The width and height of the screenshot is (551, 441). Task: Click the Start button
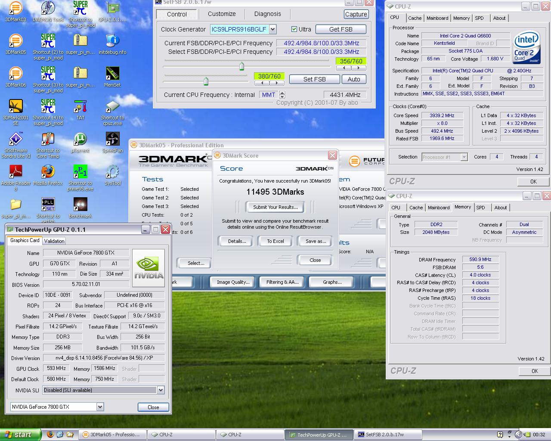[x=21, y=435]
